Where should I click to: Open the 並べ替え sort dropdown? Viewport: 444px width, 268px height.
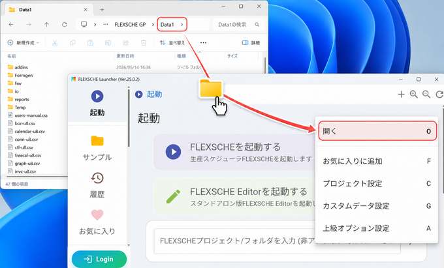(x=172, y=42)
